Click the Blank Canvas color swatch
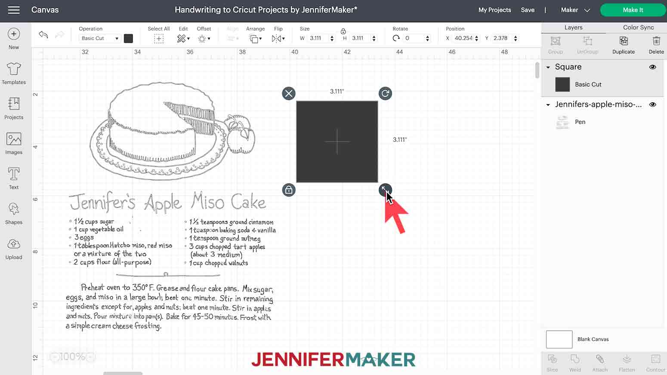This screenshot has width=667, height=375. [x=559, y=339]
